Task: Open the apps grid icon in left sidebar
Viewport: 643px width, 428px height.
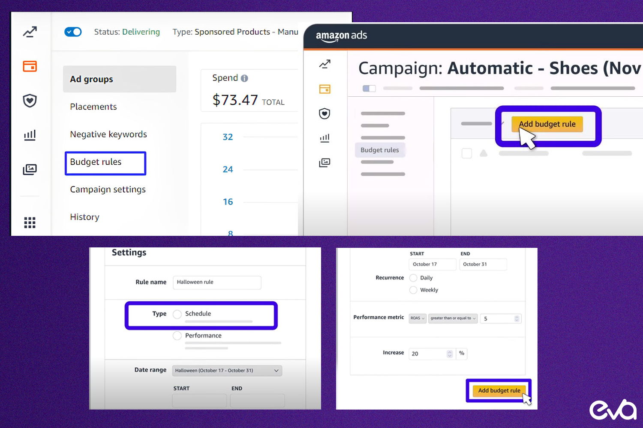Action: tap(30, 223)
